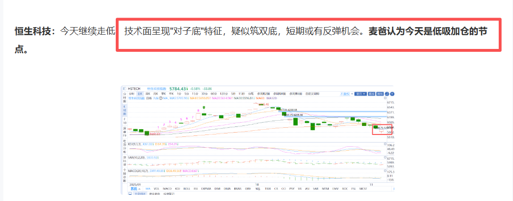Select the TRIX indicator tab
513x201 pixels.
click(x=268, y=189)
